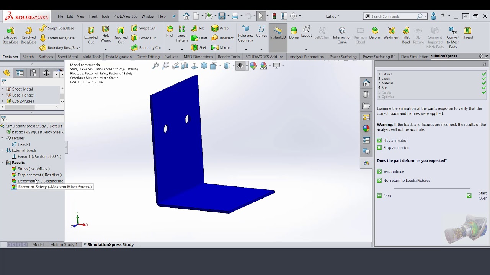
Task: Click the Boundary Boss/Base tool
Action: click(x=59, y=48)
